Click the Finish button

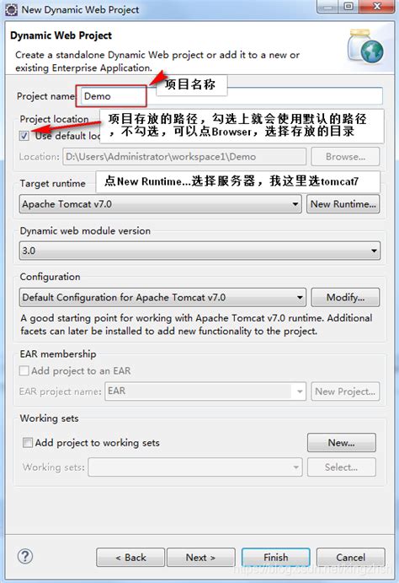tap(275, 558)
